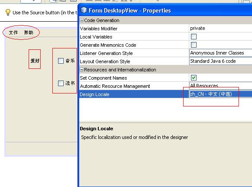Tick the 音乐 checkbox in the form
The width and height of the screenshot is (252, 187).
tap(61, 61)
